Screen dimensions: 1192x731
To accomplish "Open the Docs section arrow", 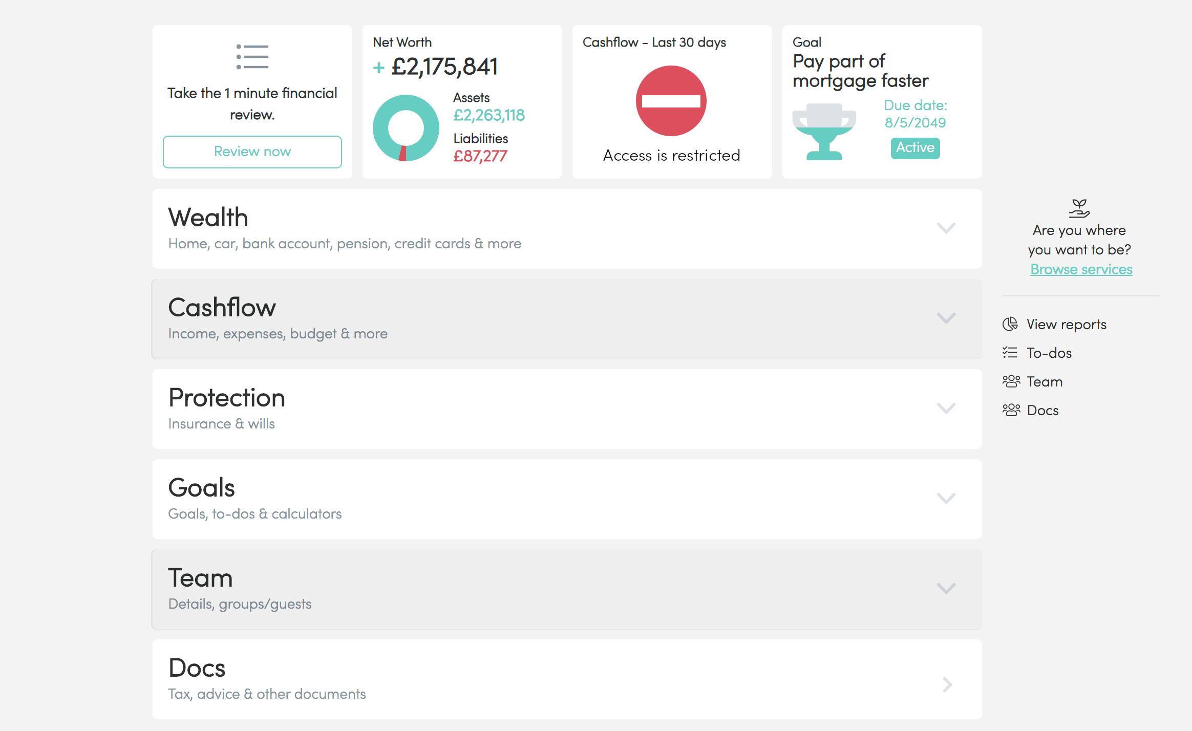I will 947,684.
